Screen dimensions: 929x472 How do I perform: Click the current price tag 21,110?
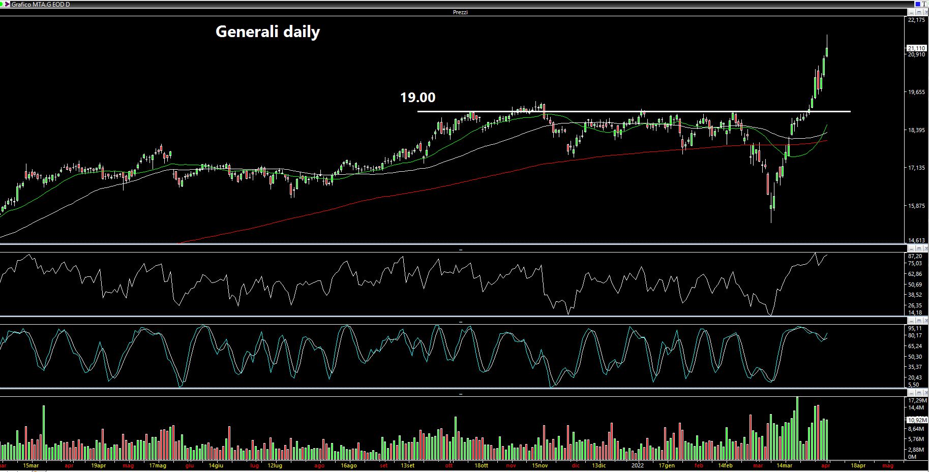click(917, 48)
